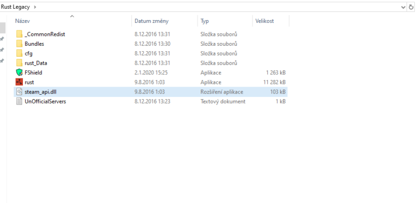Click the red rust application icon
This screenshot has width=418, height=203.
19,82
